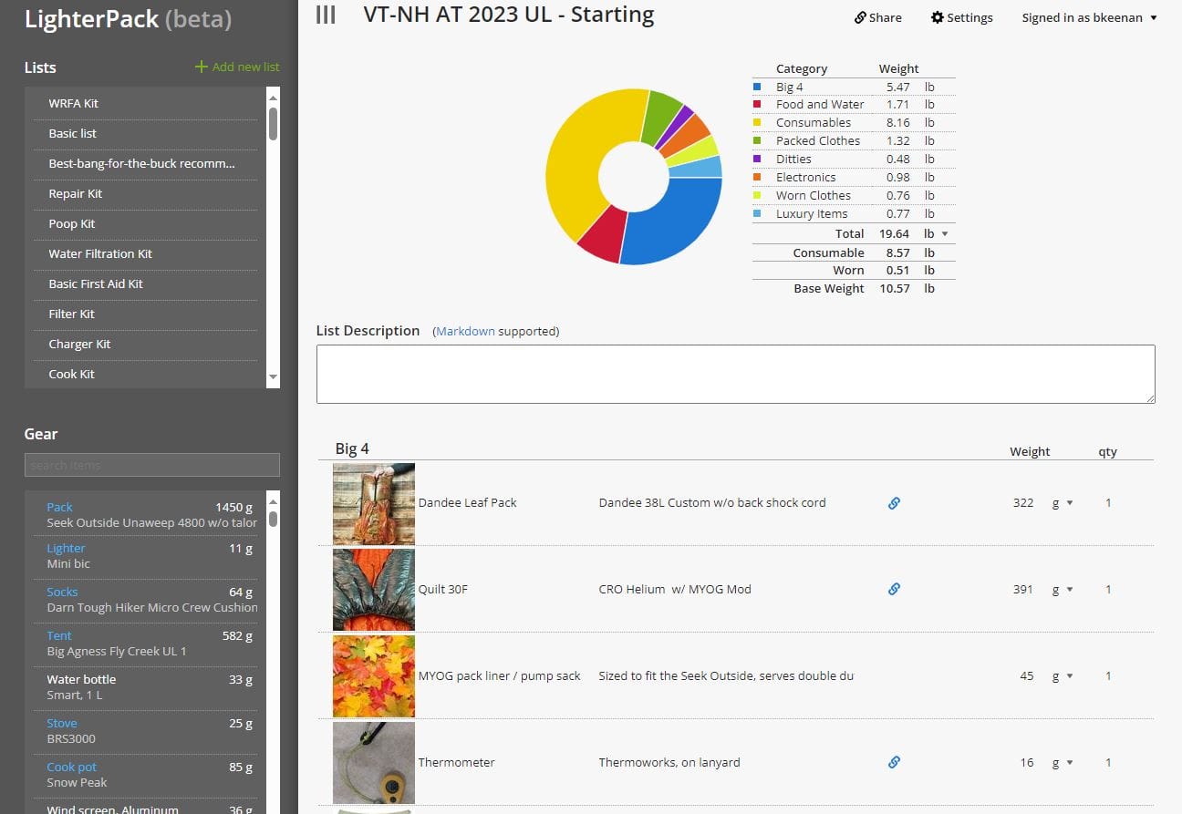Screen dimensions: 1182x814
Task: Change weight unit for Dandee Leaf Pack
Action: point(1063,503)
